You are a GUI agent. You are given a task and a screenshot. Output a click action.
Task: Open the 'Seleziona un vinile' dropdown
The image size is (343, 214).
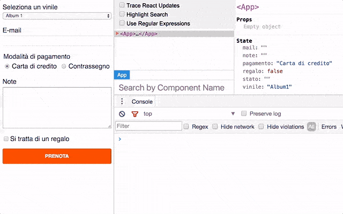56,16
